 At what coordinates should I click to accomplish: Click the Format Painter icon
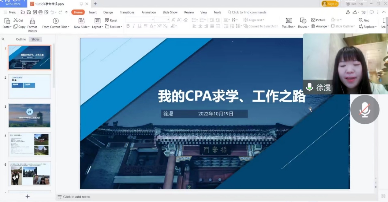pyautogui.click(x=32, y=21)
